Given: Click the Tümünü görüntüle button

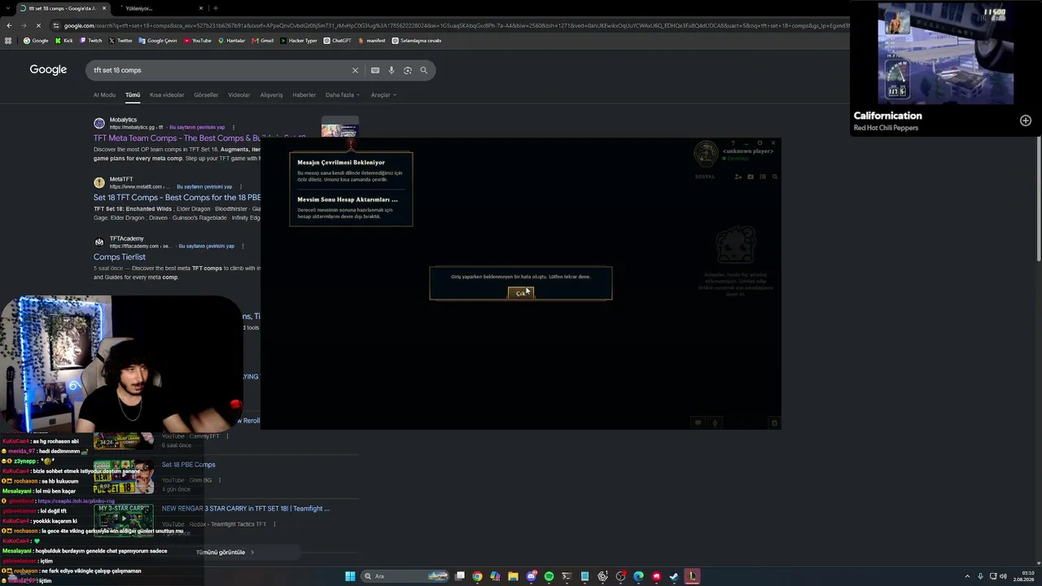Looking at the screenshot, I should pos(225,553).
